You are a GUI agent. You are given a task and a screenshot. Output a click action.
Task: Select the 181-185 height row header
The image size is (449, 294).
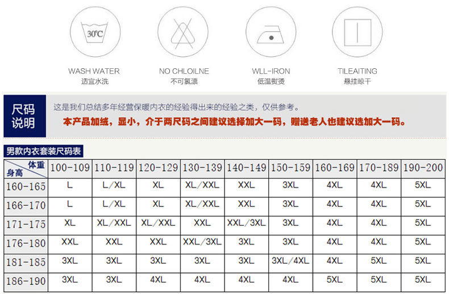pyautogui.click(x=26, y=263)
